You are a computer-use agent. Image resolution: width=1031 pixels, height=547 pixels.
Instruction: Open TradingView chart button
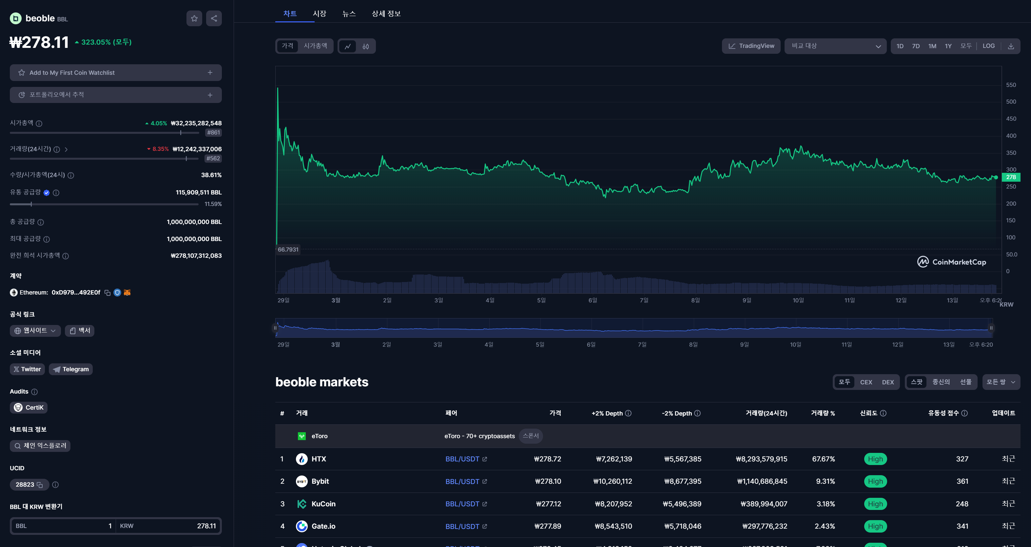pyautogui.click(x=751, y=46)
